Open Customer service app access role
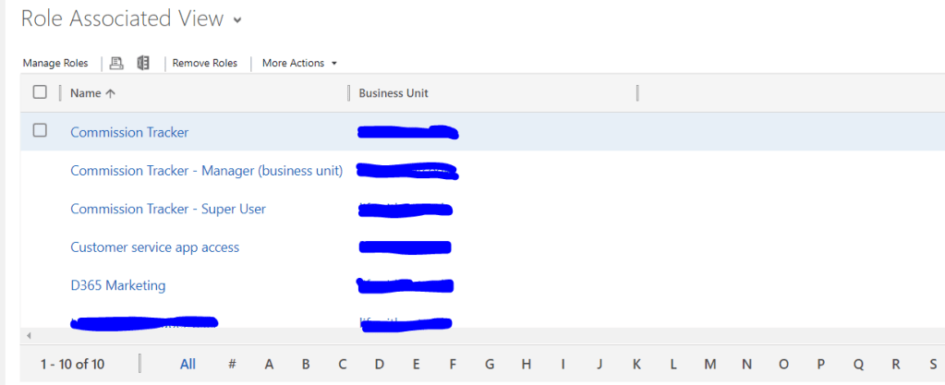Image resolution: width=945 pixels, height=385 pixels. [154, 247]
